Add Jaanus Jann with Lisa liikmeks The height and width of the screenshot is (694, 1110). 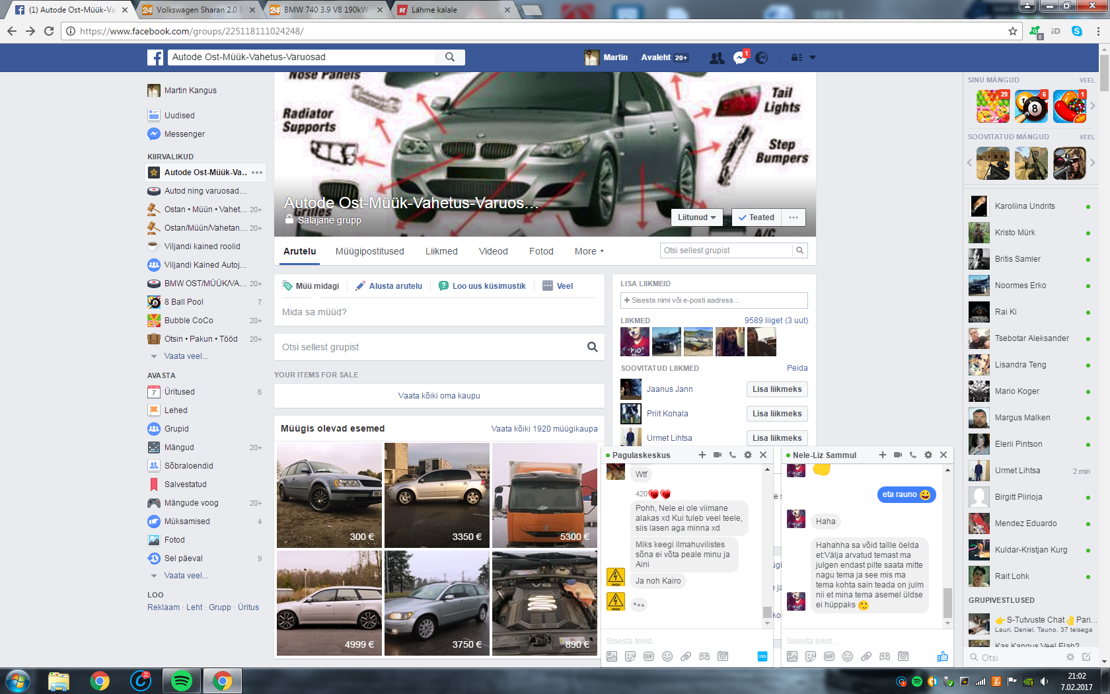777,389
